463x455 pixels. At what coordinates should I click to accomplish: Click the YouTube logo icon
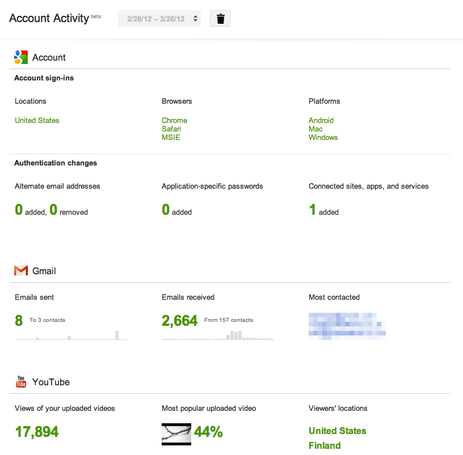pyautogui.click(x=20, y=381)
